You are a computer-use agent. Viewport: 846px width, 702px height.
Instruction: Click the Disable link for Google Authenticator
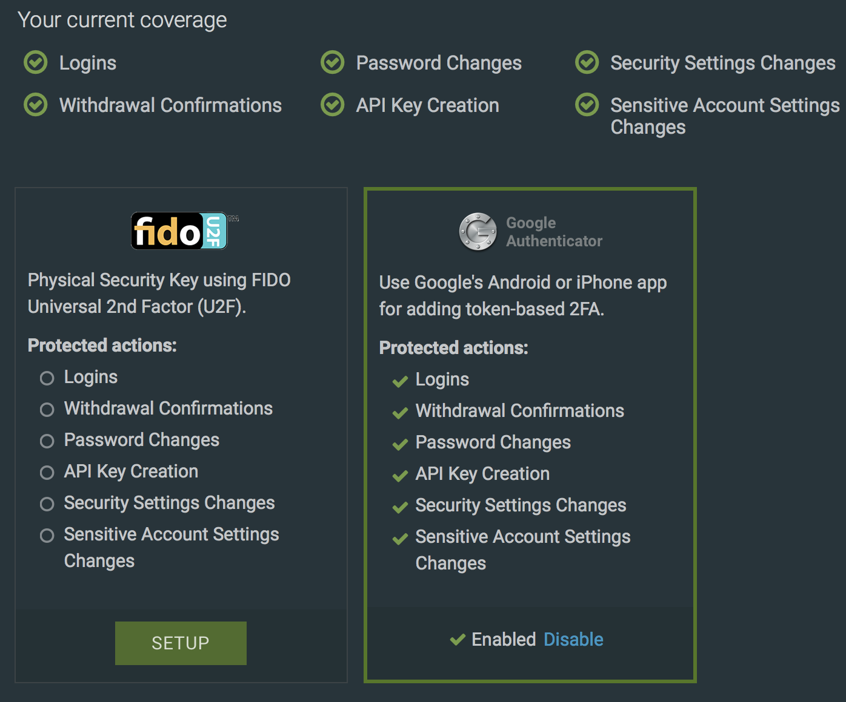[x=573, y=639]
